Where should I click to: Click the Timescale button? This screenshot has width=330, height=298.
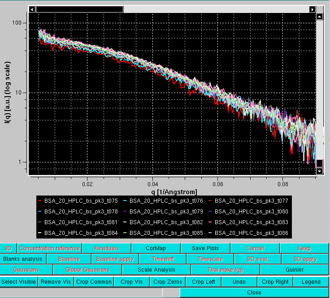pos(210,259)
